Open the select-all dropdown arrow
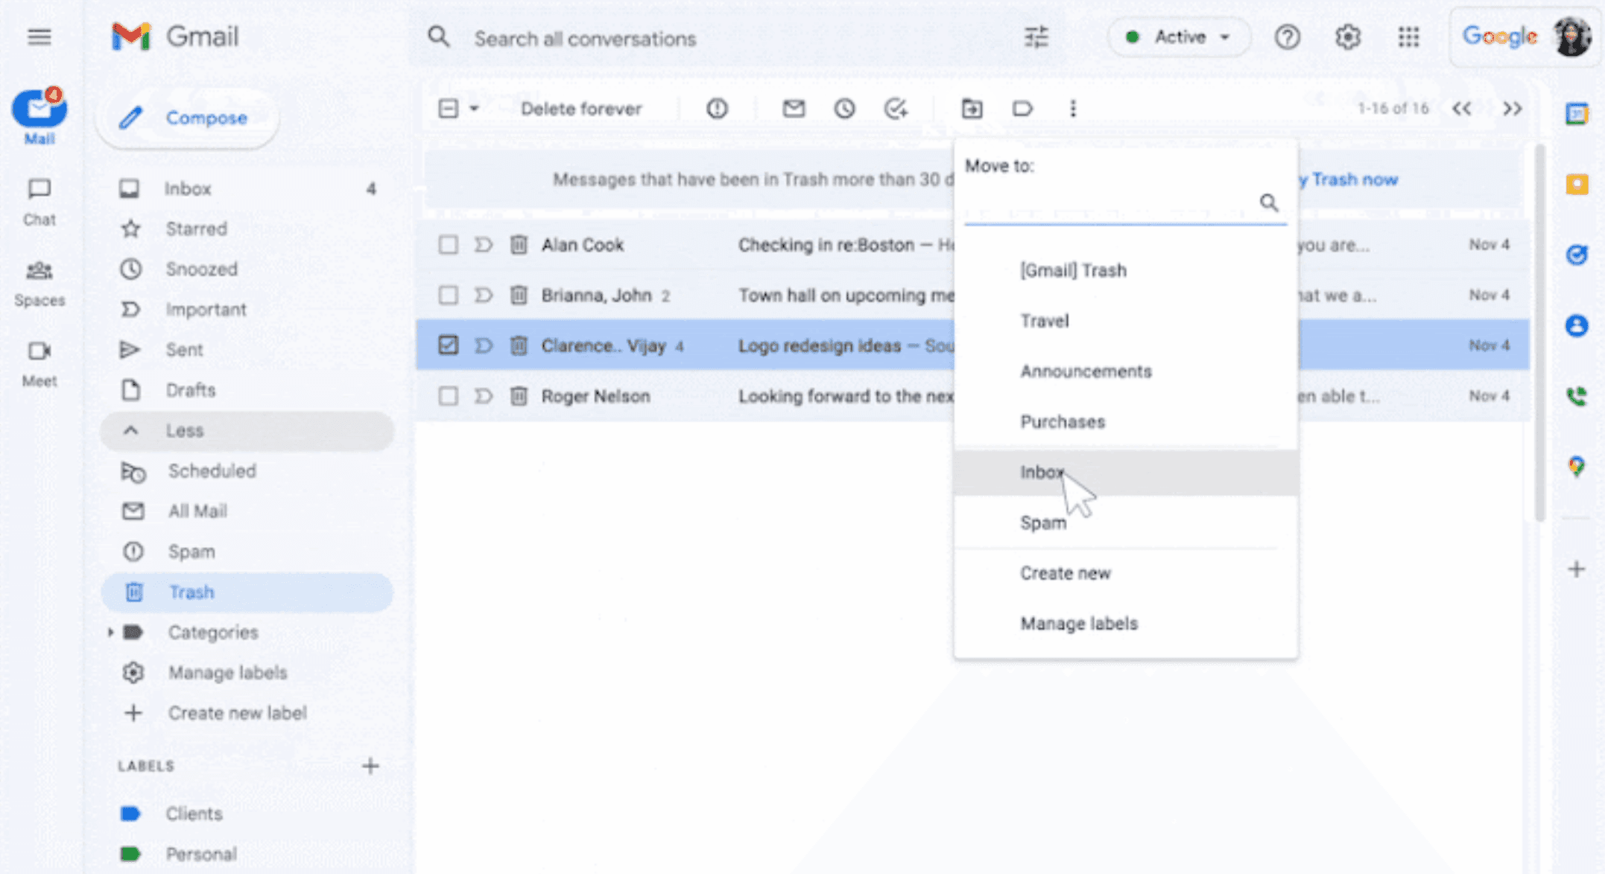 coord(475,109)
